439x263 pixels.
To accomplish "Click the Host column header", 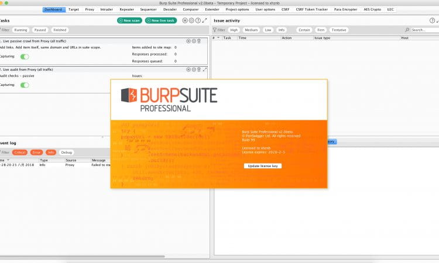I will point(420,38).
